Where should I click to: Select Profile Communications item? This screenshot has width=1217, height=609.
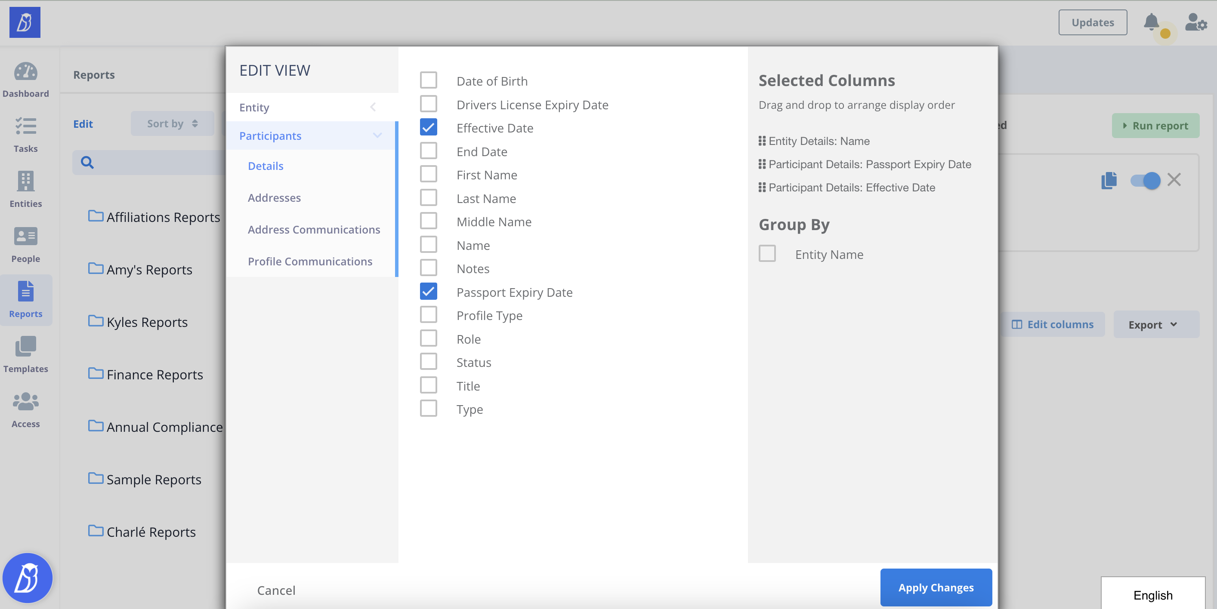click(310, 261)
